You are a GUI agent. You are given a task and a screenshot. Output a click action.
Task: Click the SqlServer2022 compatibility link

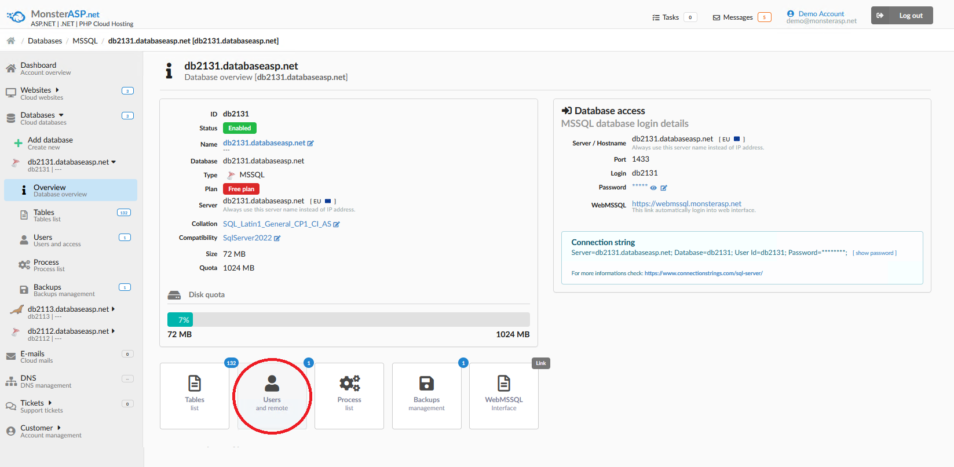pyautogui.click(x=247, y=238)
